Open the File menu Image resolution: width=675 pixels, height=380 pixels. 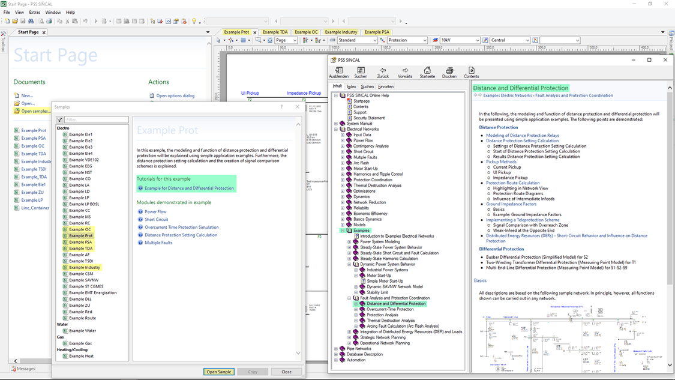7,12
